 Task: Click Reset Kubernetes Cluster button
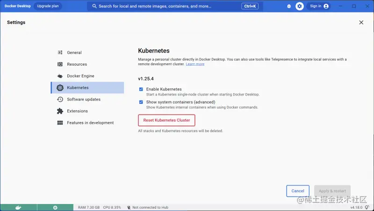click(166, 120)
